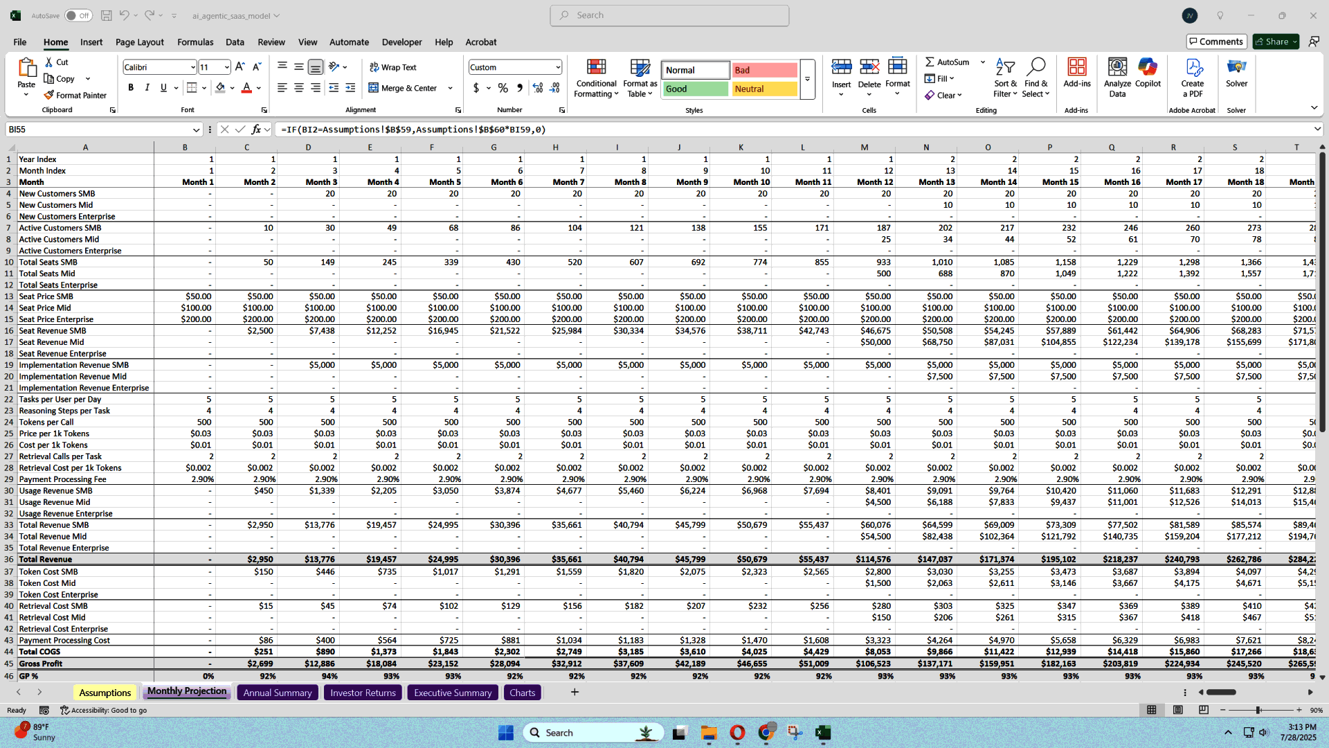This screenshot has width=1329, height=748.
Task: Apply Comma Style format
Action: click(x=520, y=88)
